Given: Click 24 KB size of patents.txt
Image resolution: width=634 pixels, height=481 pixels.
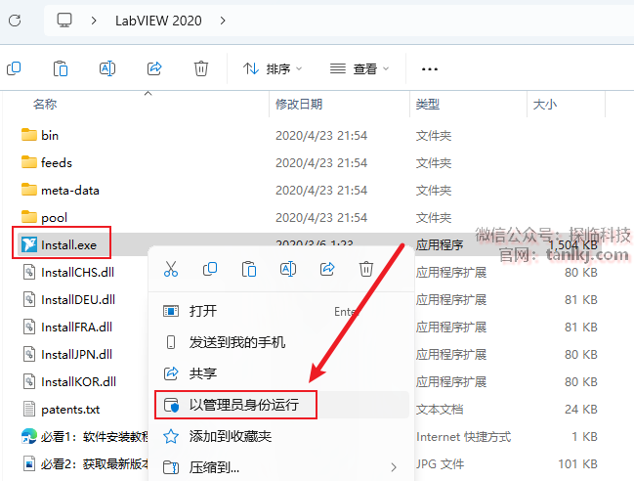Looking at the screenshot, I should pyautogui.click(x=580, y=410).
